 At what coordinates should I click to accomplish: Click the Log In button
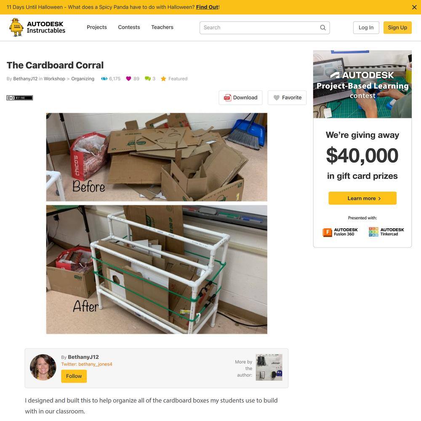pos(366,28)
